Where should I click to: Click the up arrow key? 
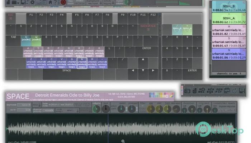[143, 63]
